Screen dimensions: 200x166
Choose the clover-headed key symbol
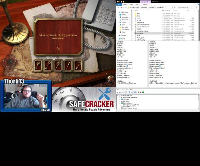58,65
